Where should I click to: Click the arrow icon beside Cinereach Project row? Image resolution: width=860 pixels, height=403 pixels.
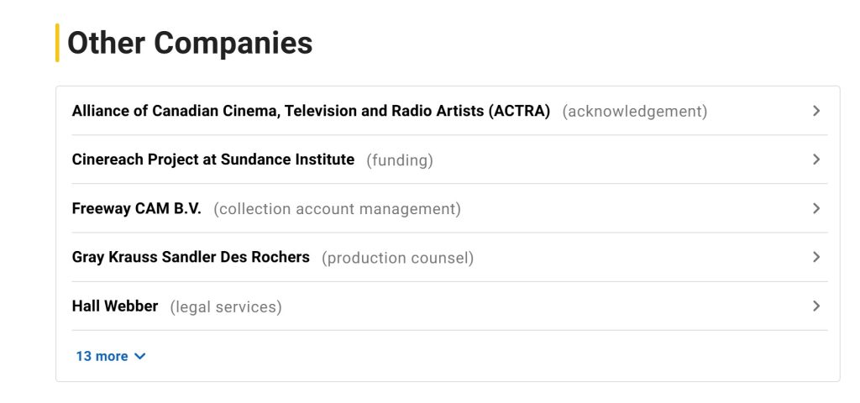(815, 160)
